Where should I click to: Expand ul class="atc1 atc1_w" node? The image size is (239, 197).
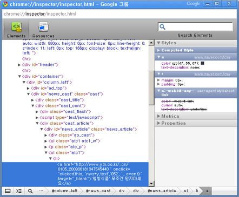tap(46, 141)
